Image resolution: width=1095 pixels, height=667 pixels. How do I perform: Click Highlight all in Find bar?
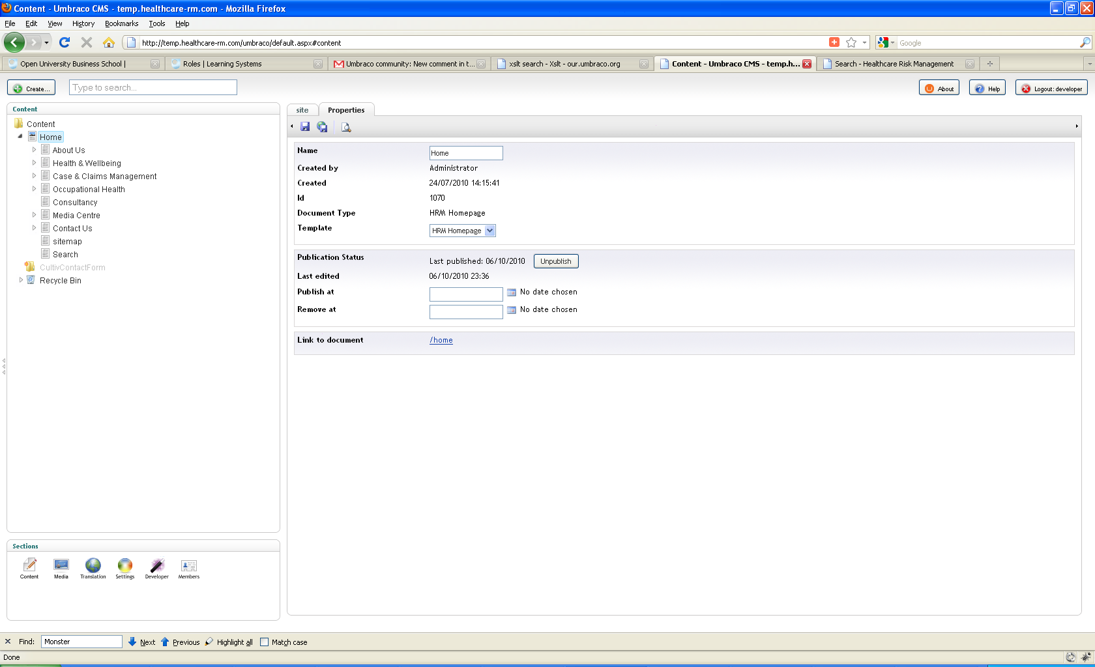click(229, 642)
